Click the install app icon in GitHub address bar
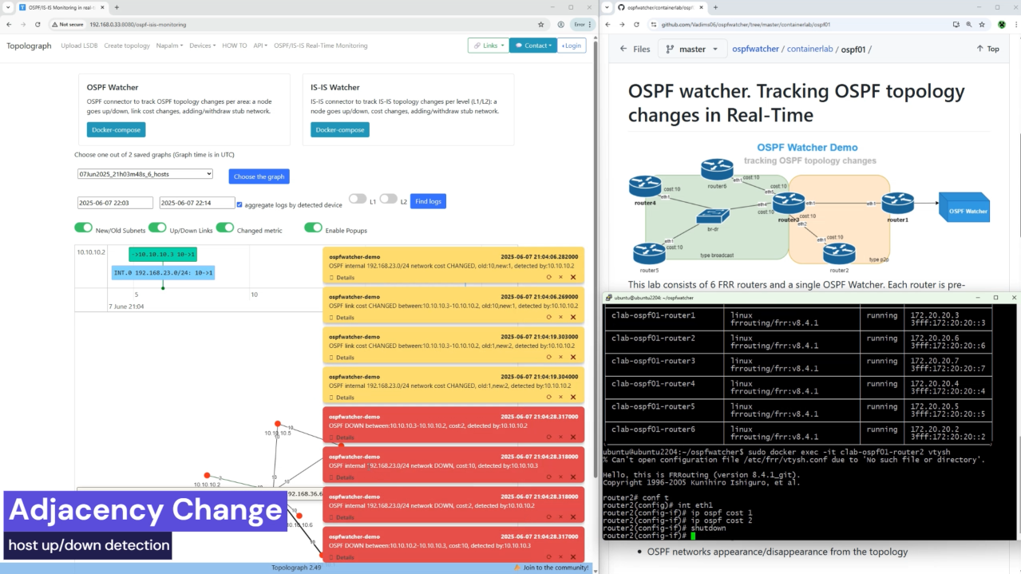Screen dimensions: 1021x574 point(956,25)
